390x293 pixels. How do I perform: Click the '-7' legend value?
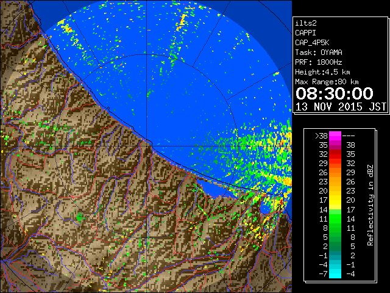pos(323,273)
